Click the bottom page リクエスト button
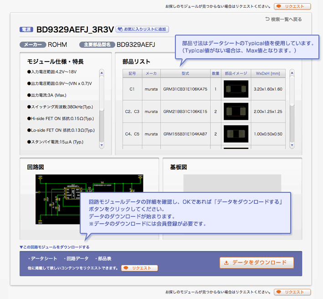Screen dimensions: 323x299 (x=292, y=292)
